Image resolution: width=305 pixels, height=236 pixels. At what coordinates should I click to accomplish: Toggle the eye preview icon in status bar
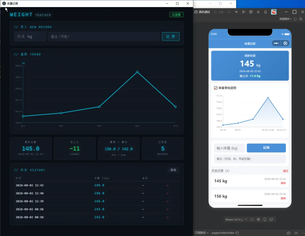(x=296, y=233)
